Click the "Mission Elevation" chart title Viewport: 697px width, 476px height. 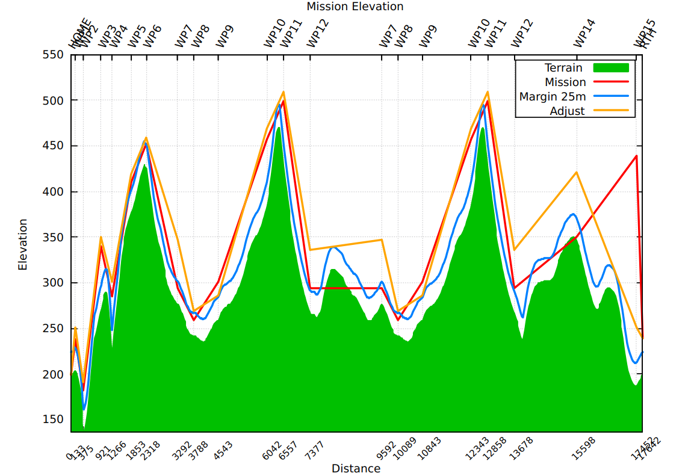click(355, 7)
